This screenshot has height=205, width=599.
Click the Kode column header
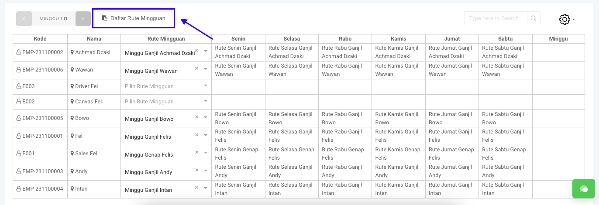point(40,39)
